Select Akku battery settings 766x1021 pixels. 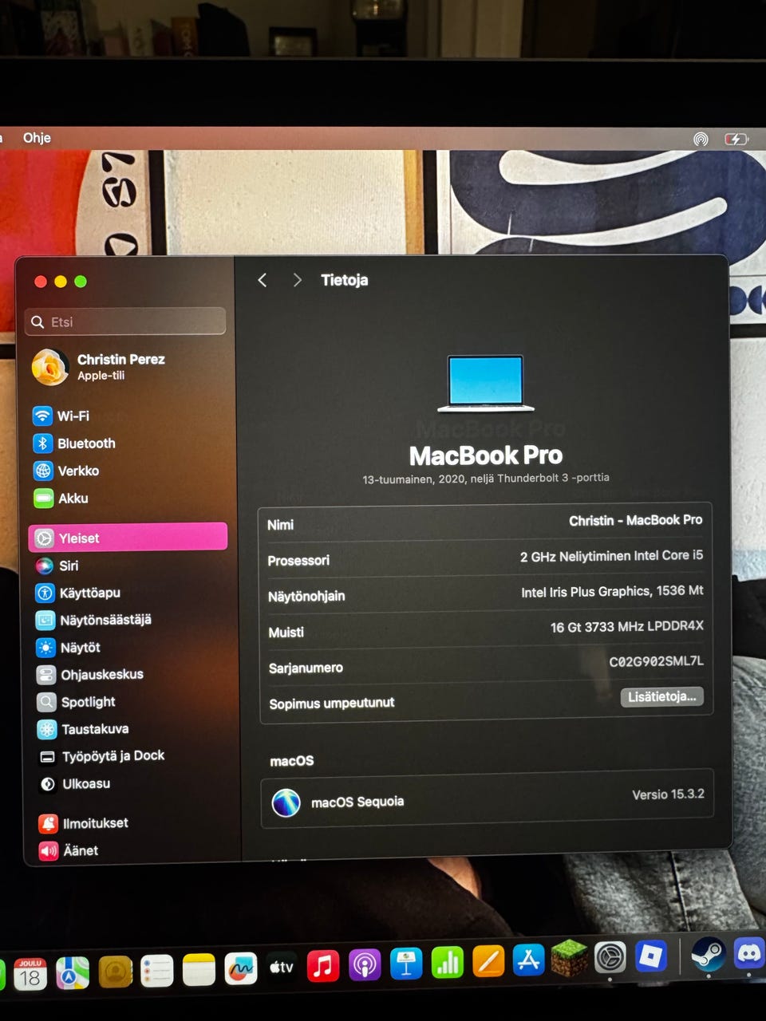click(61, 498)
